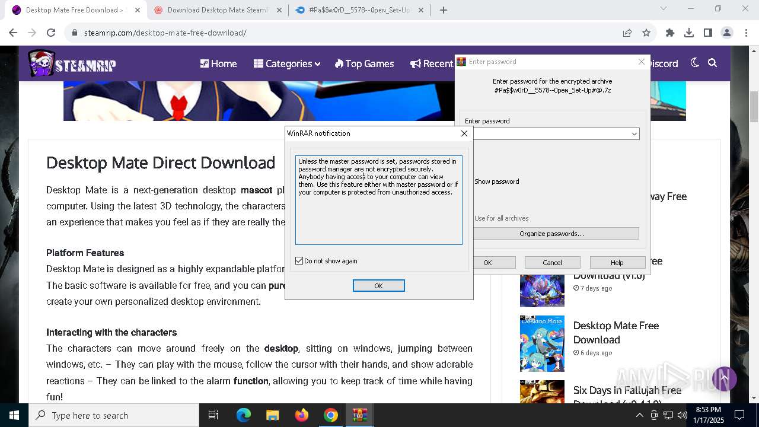Screen dimensions: 759x427
Task: Click the SteamRIP logo
Action: click(72, 63)
